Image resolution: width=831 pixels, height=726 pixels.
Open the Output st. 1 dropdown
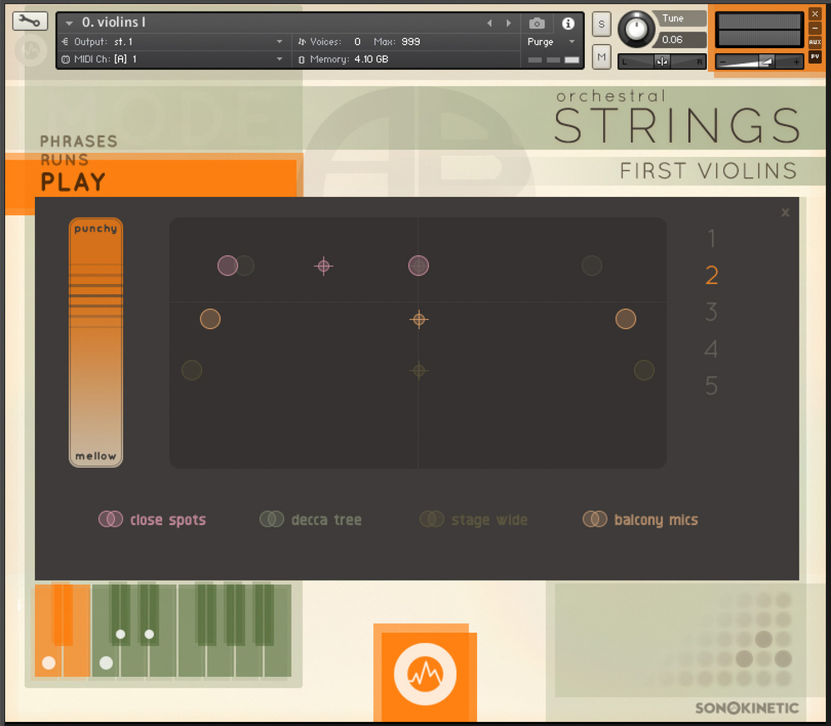pos(279,42)
